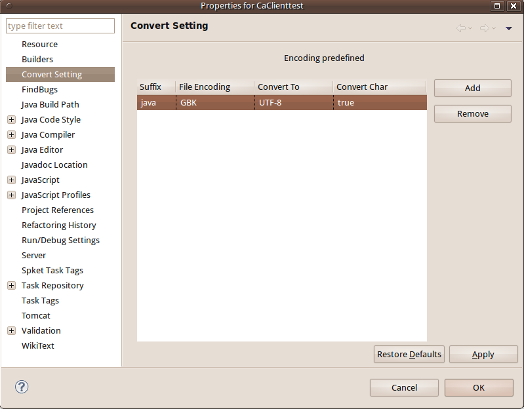Screen dimensions: 524x409
Task: Click the back navigation arrow icon
Action: pyautogui.click(x=461, y=28)
